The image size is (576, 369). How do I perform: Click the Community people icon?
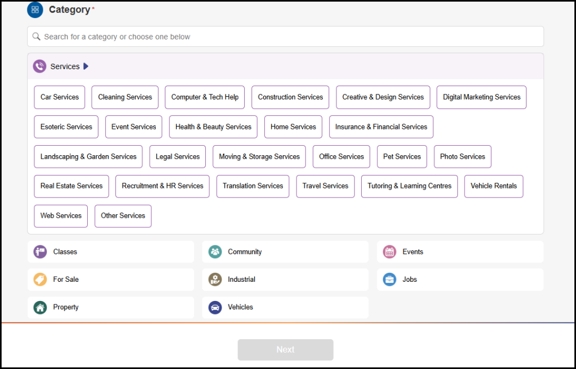pos(214,251)
